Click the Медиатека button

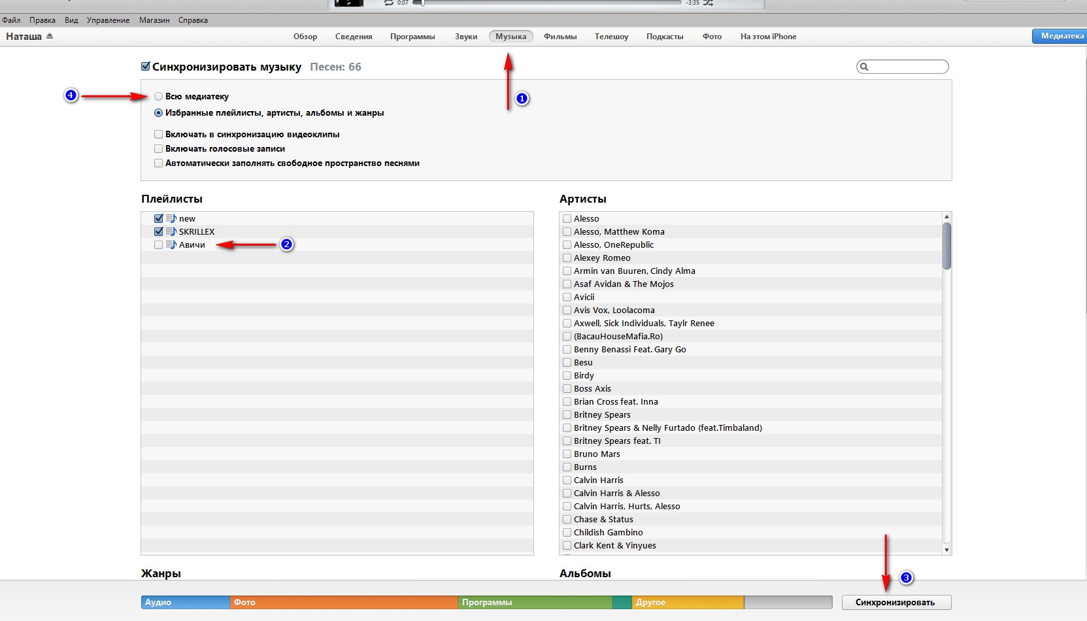[1060, 36]
